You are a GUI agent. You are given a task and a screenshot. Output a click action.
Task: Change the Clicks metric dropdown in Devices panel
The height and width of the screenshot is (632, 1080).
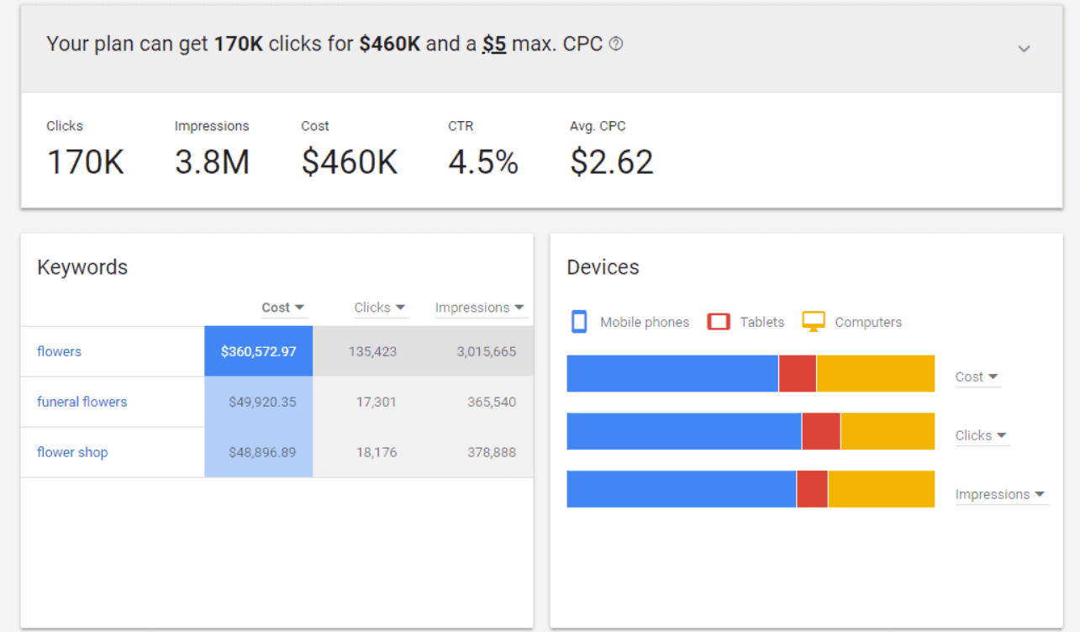point(981,435)
